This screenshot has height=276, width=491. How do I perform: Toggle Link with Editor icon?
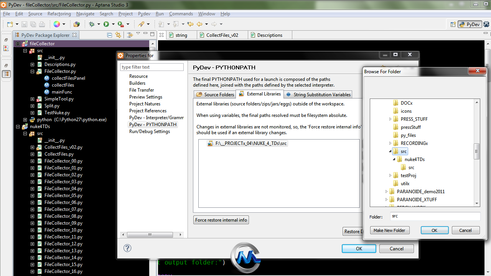(118, 35)
